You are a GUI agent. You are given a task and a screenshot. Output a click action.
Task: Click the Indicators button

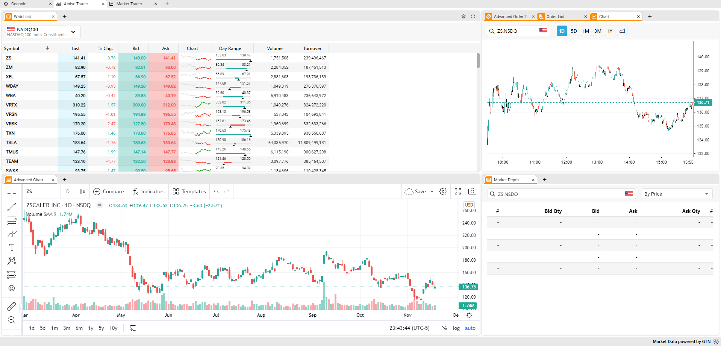(148, 191)
